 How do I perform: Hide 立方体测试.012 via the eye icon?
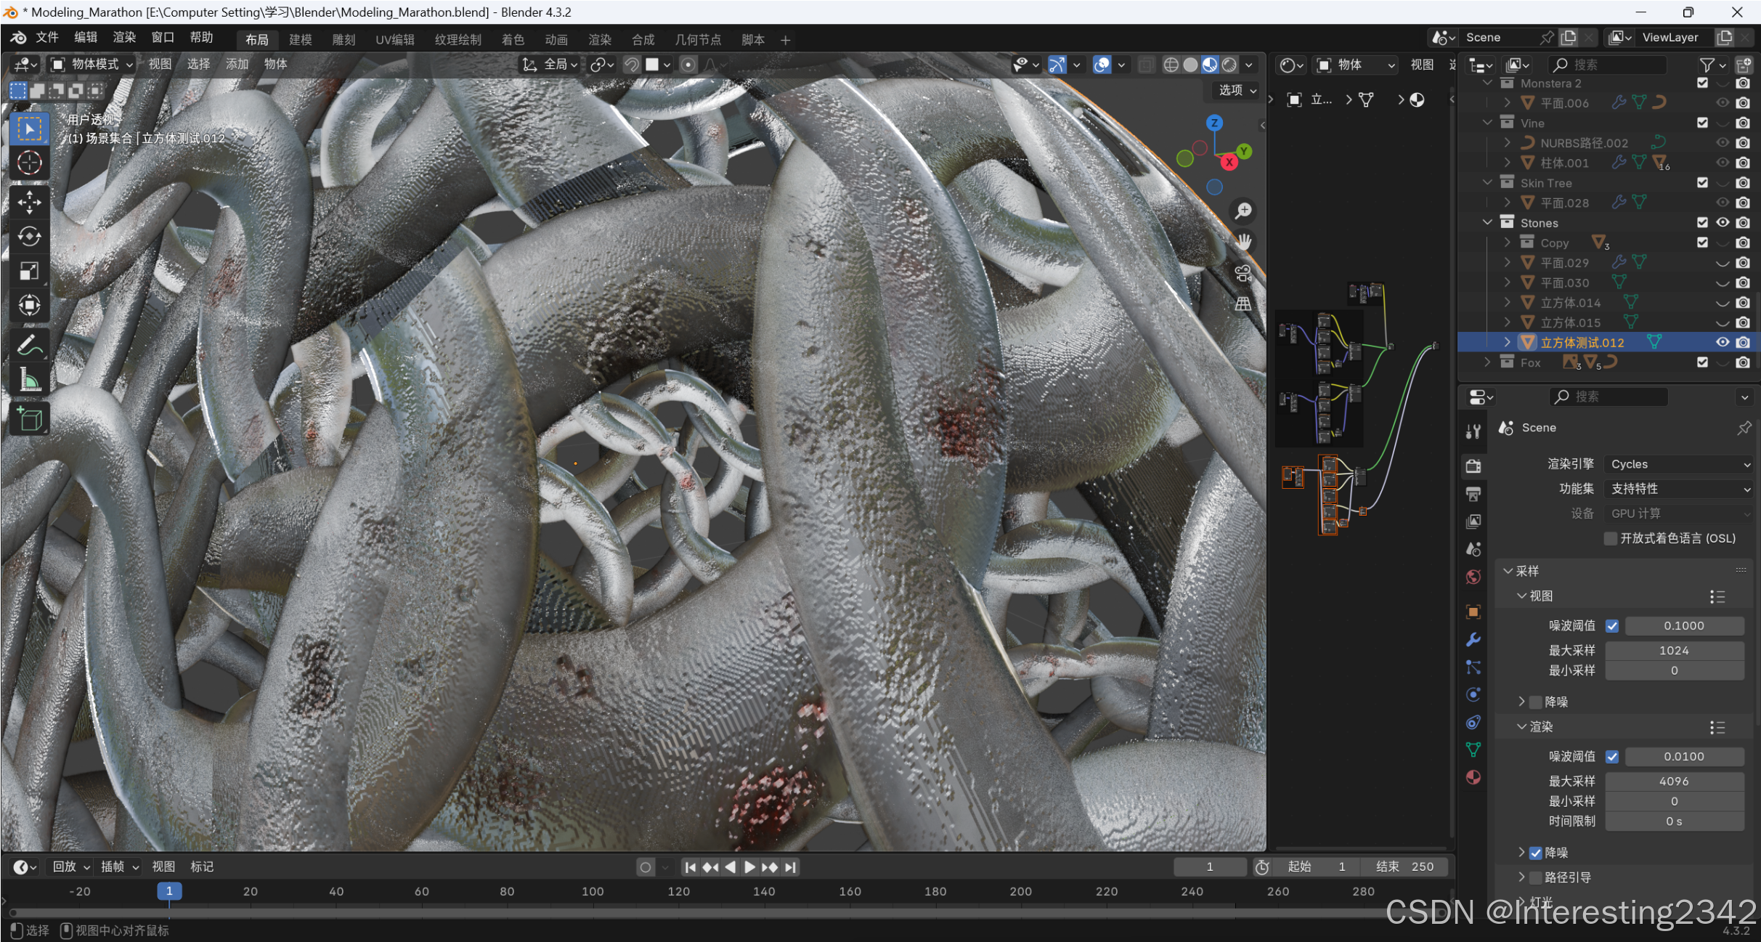coord(1723,342)
